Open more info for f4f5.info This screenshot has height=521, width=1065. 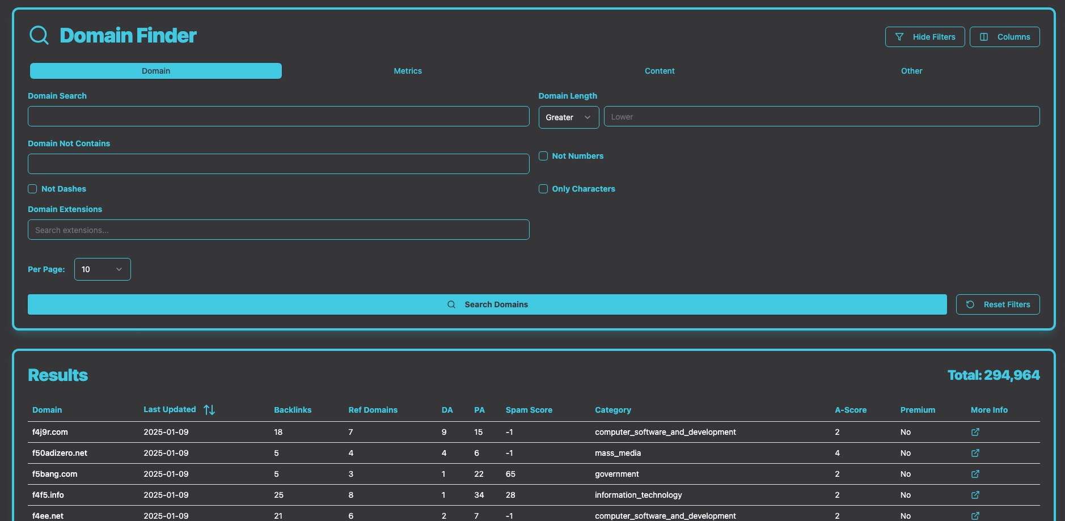(975, 495)
